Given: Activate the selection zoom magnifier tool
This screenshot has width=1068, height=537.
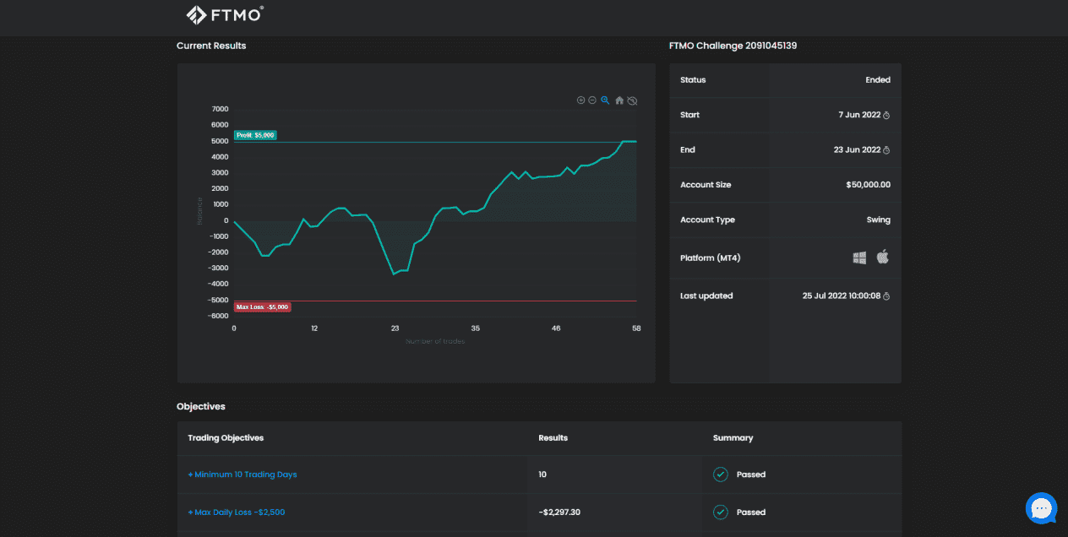Looking at the screenshot, I should [605, 100].
